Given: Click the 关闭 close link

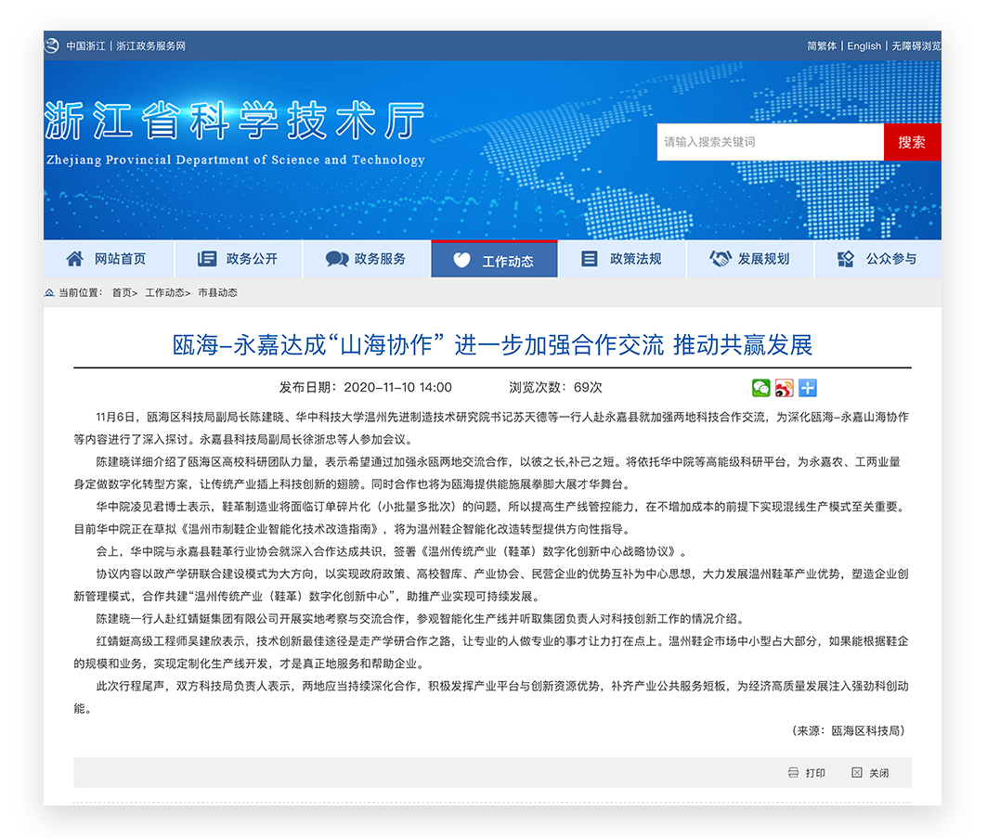Looking at the screenshot, I should tap(878, 773).
